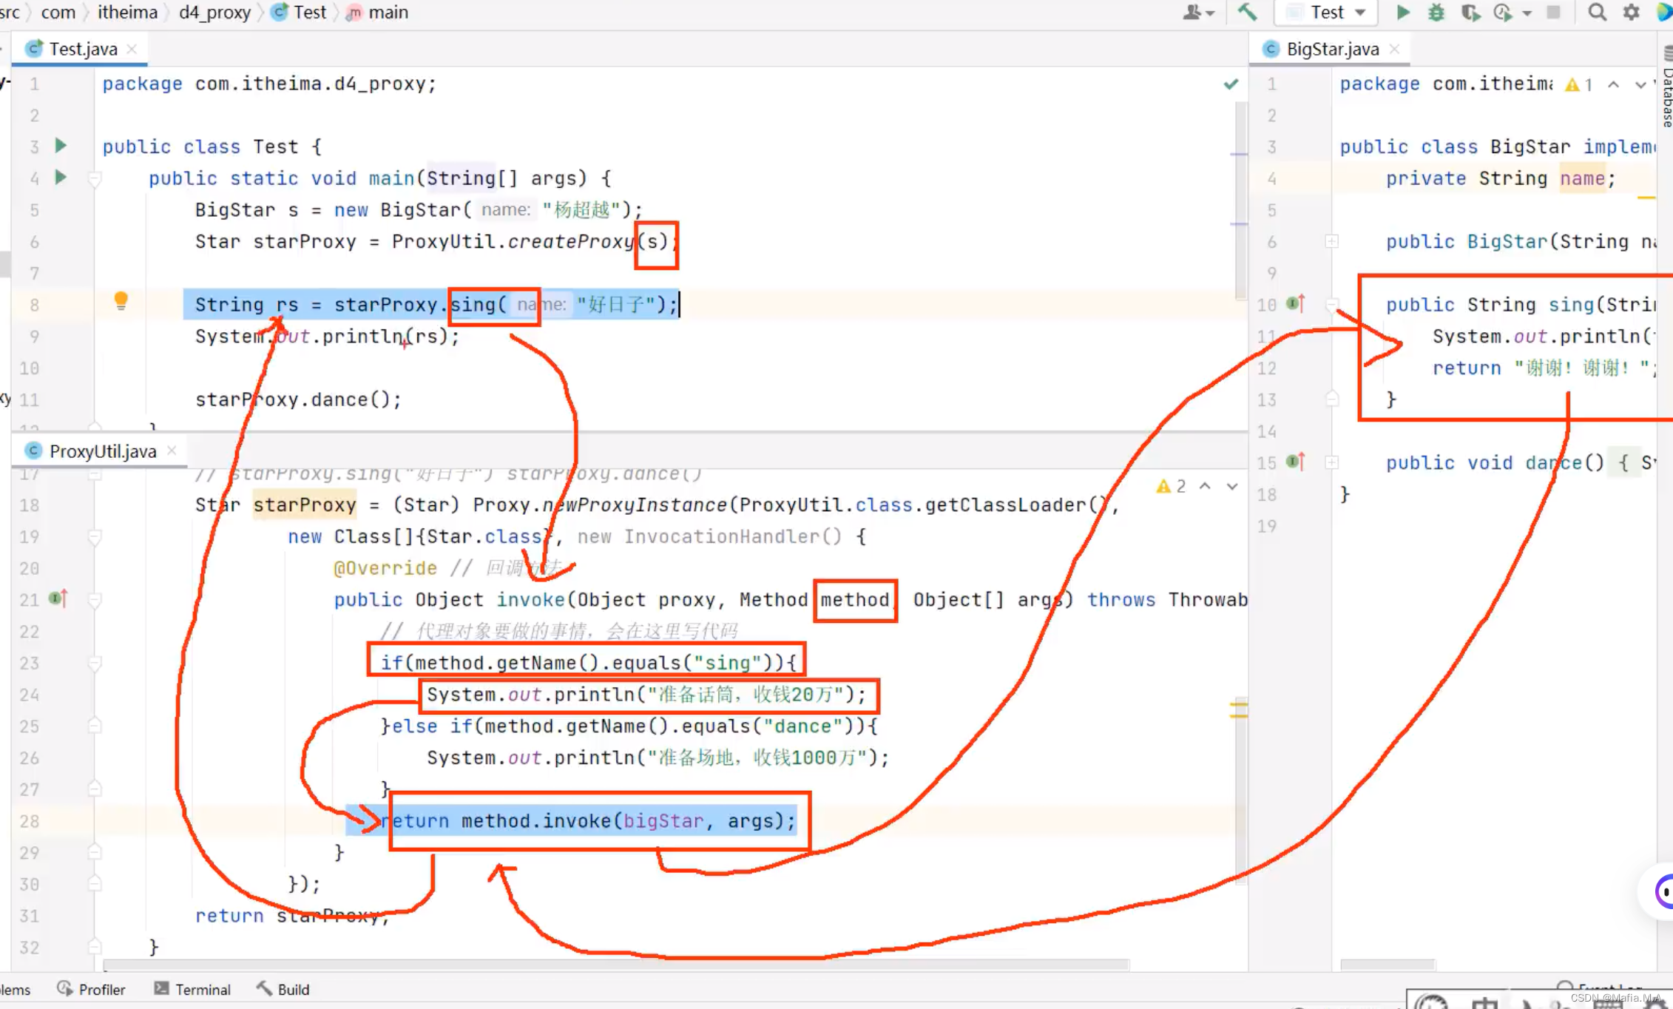Click implements gutter icon at ProxyUtil line 21

point(58,598)
